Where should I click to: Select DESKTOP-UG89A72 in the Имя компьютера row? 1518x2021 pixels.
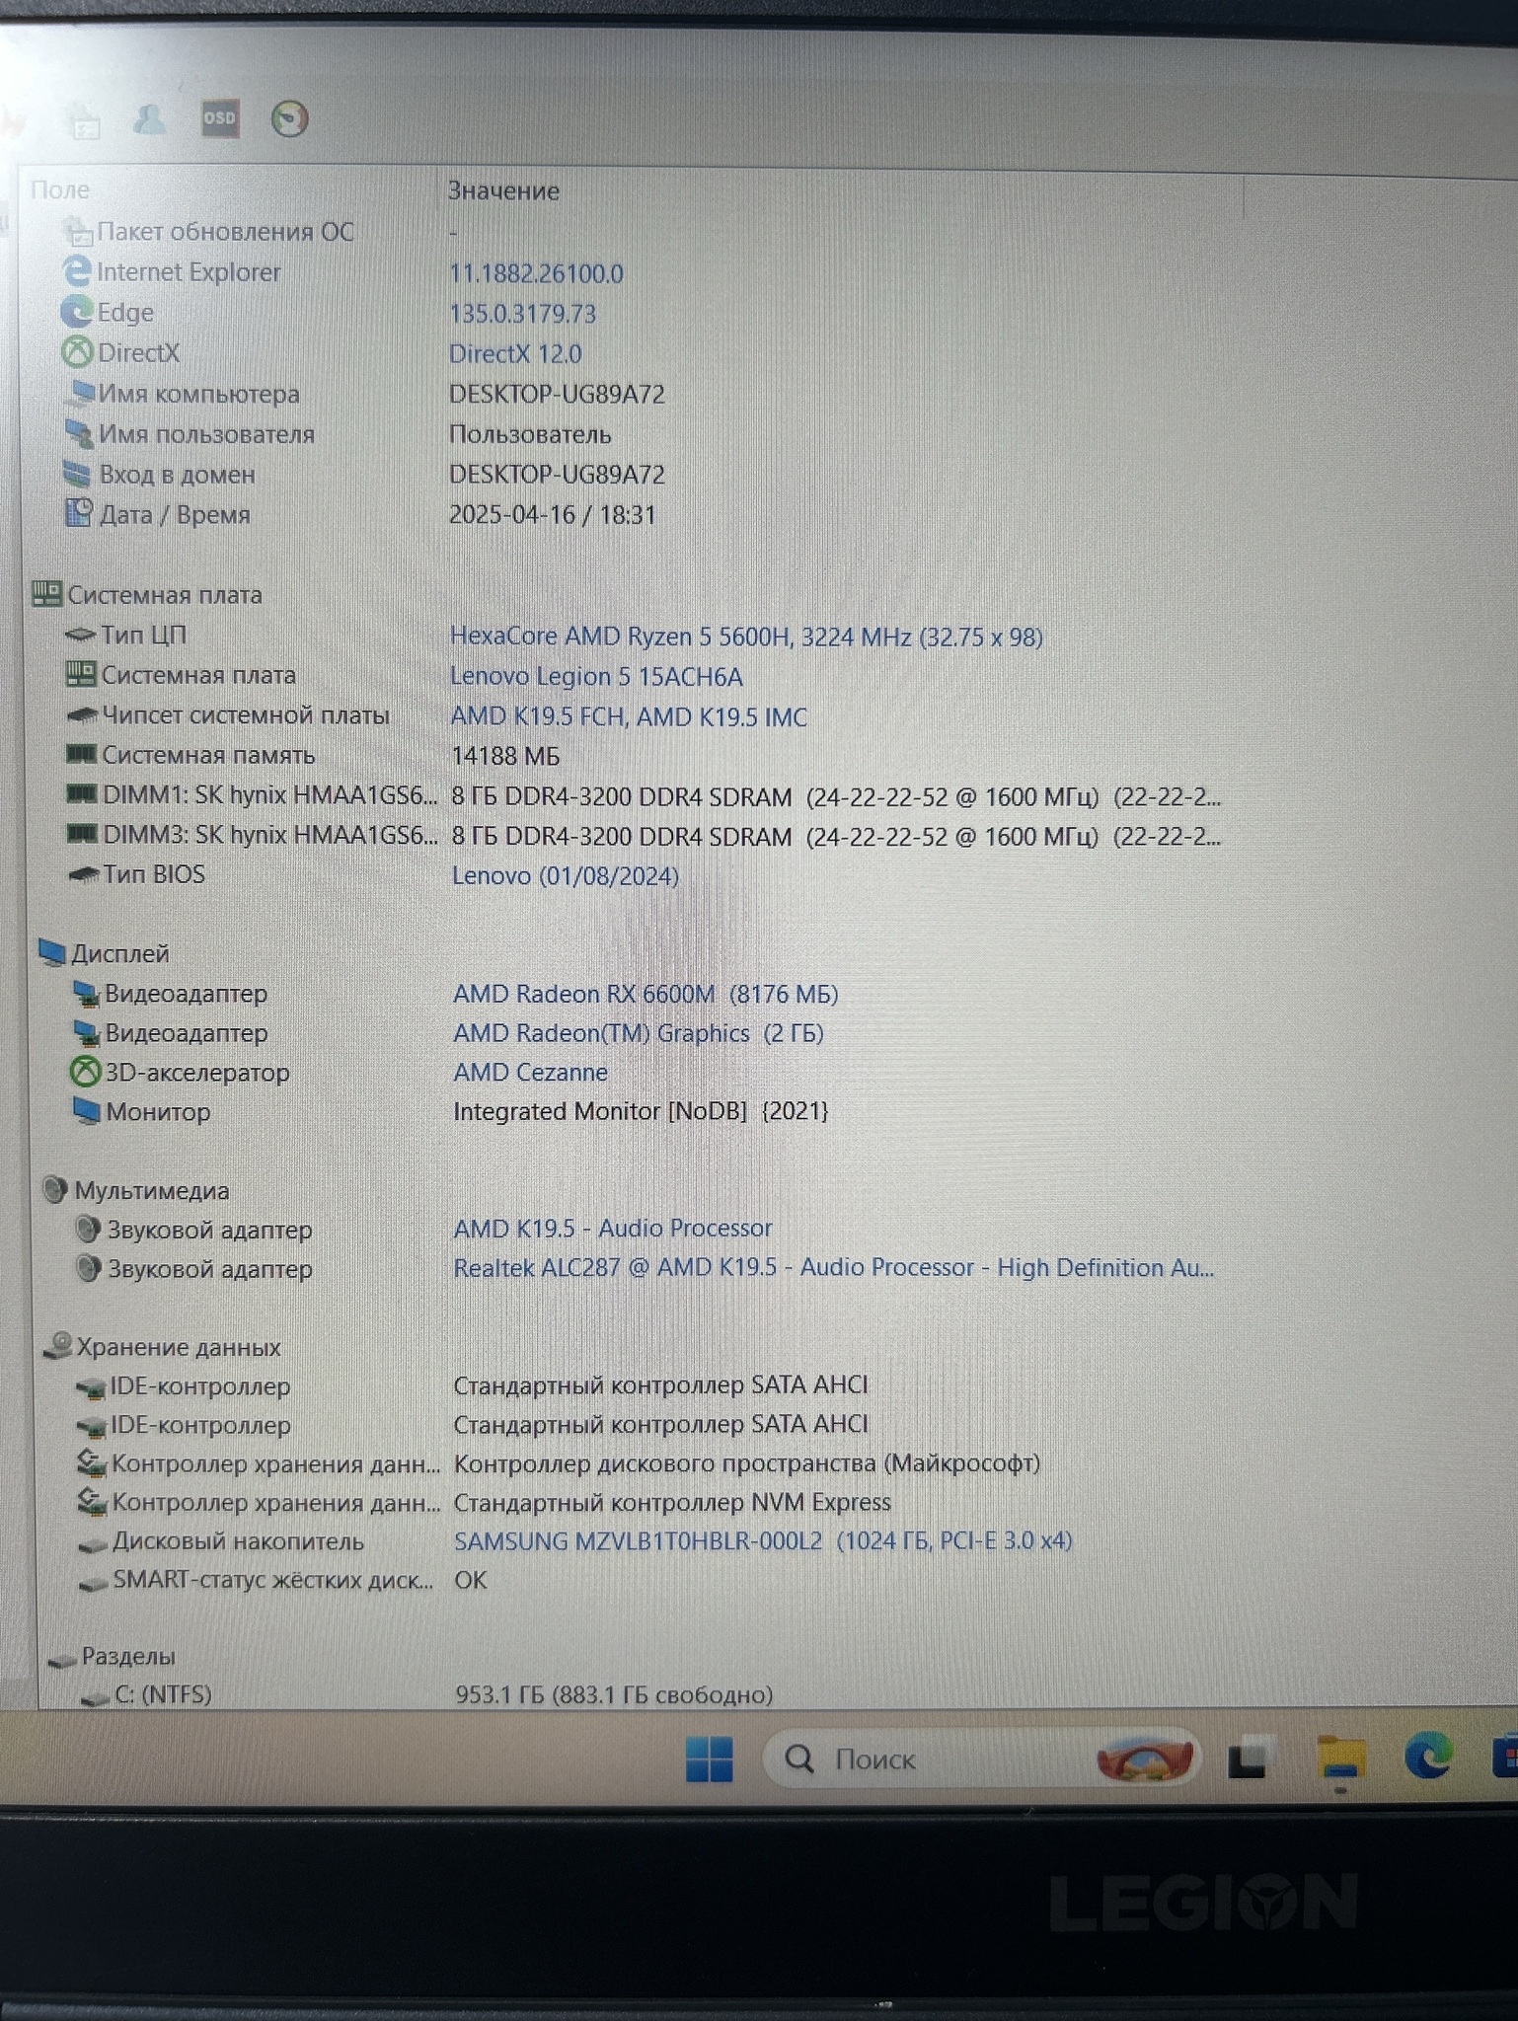click(557, 394)
